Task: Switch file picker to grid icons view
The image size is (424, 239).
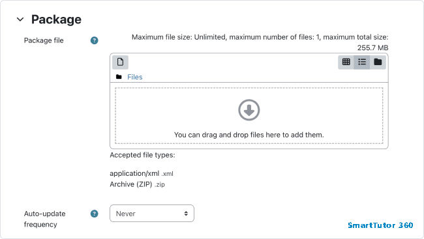Action: pyautogui.click(x=346, y=62)
